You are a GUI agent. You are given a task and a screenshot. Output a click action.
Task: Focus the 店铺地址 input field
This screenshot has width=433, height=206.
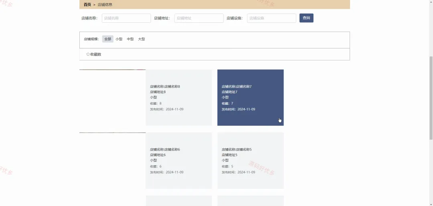coord(199,18)
